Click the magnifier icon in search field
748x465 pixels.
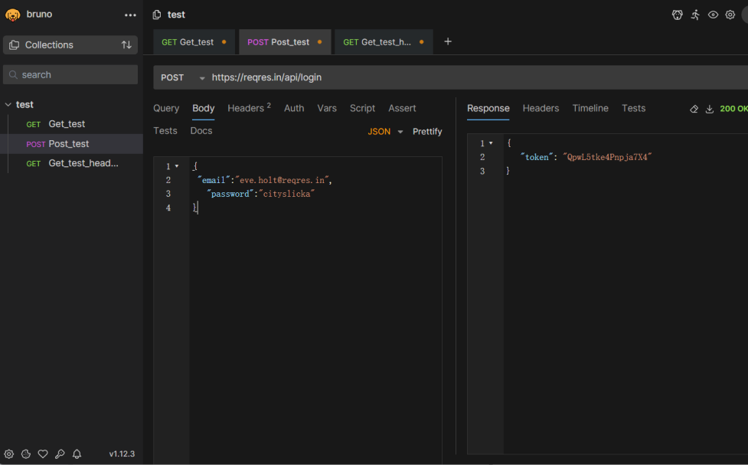(x=13, y=75)
